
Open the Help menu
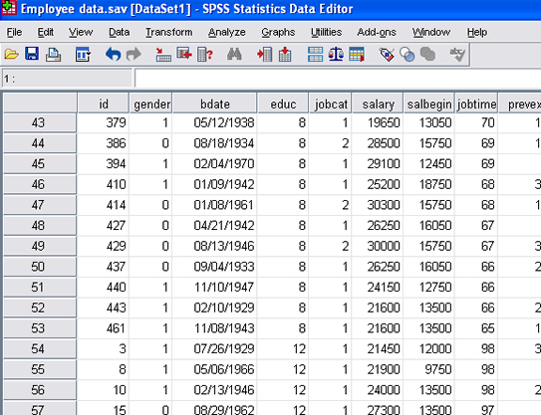point(477,32)
